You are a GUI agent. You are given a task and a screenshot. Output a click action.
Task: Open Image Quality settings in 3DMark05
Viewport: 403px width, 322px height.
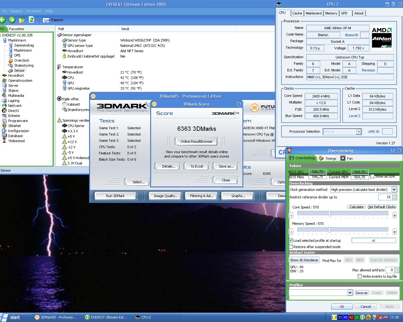tap(166, 196)
